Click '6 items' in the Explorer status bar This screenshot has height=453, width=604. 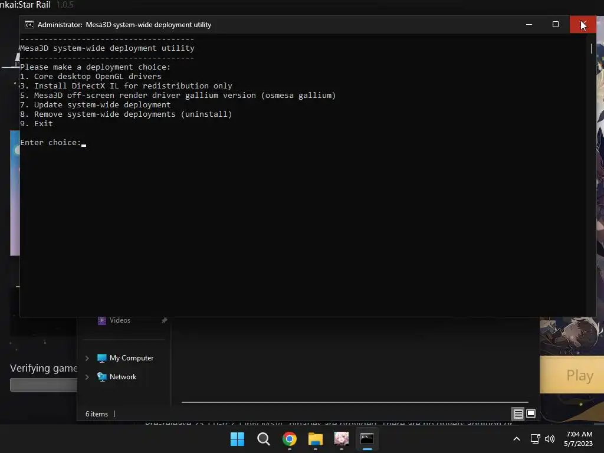(x=97, y=414)
